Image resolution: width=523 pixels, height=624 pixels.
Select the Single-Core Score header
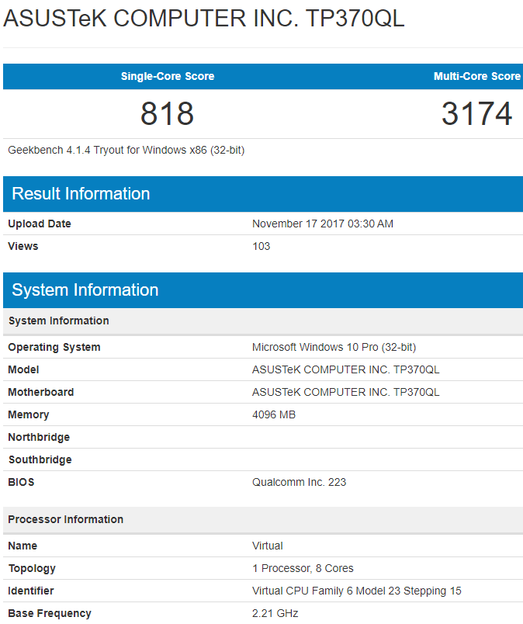168,76
